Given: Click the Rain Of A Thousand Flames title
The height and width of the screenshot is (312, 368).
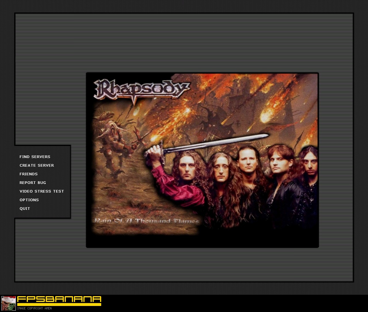Looking at the screenshot, I should pyautogui.click(x=147, y=221).
